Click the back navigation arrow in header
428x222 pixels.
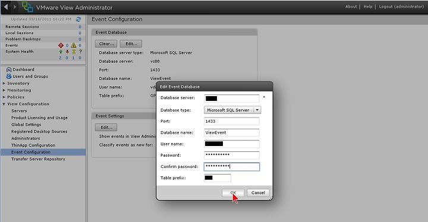pyautogui.click(x=6, y=7)
